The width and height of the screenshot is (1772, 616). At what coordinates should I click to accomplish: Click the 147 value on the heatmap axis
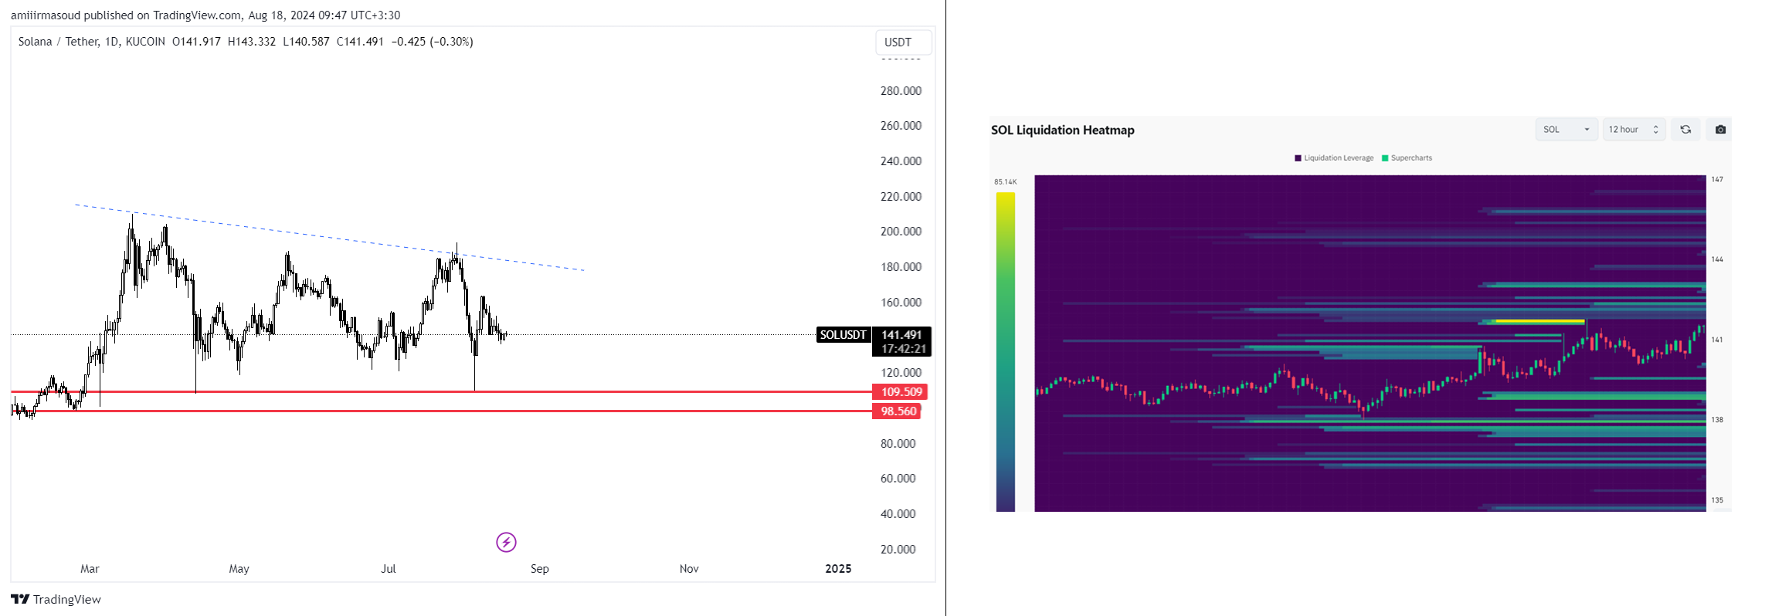[x=1717, y=180]
